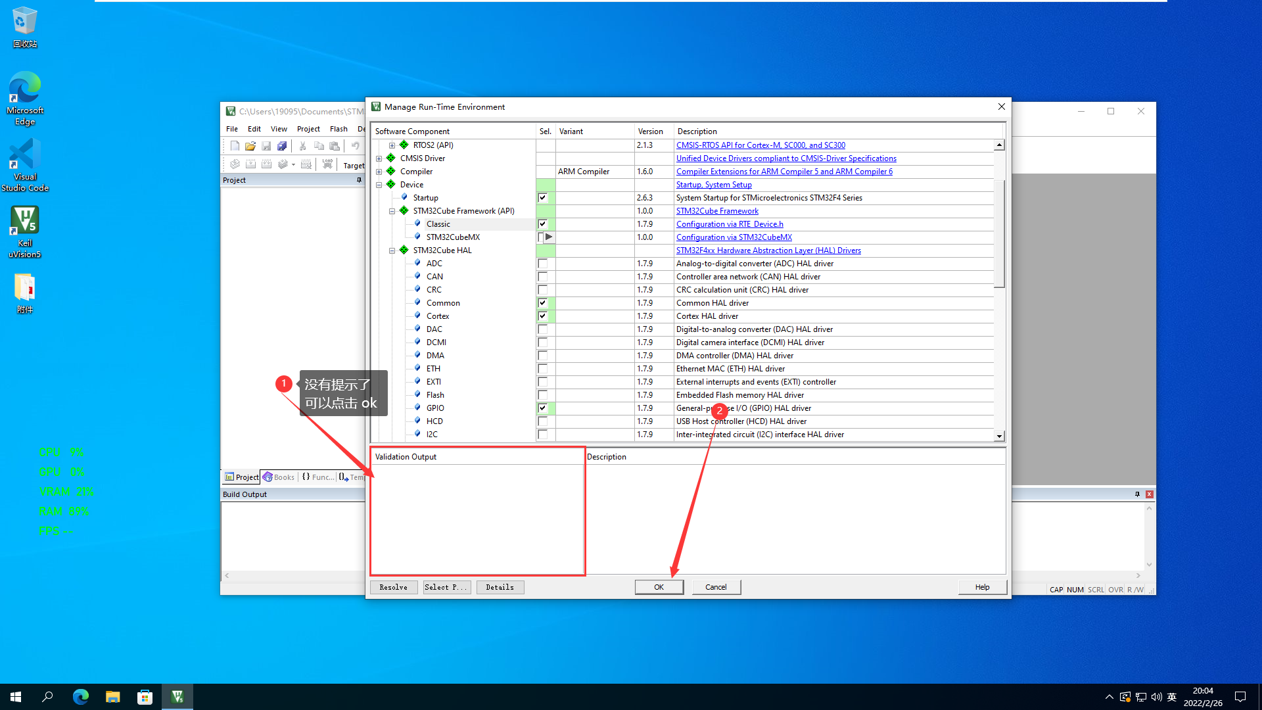Open the STM32Cube Framework description link
The height and width of the screenshot is (710, 1262).
[717, 210]
